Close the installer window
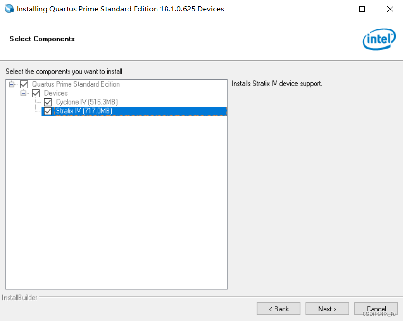This screenshot has width=403, height=321. tap(390, 9)
